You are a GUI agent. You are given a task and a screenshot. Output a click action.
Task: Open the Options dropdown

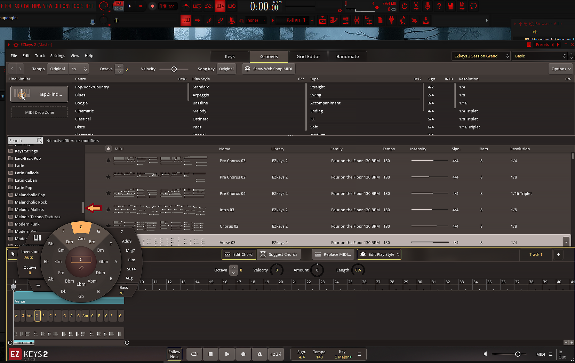tap(561, 69)
